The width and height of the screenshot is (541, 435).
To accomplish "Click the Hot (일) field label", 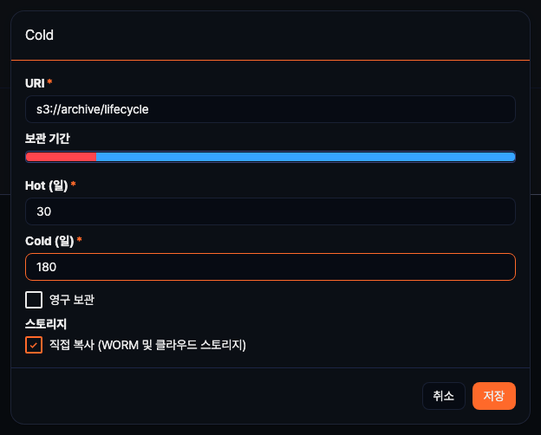I will pyautogui.click(x=47, y=185).
